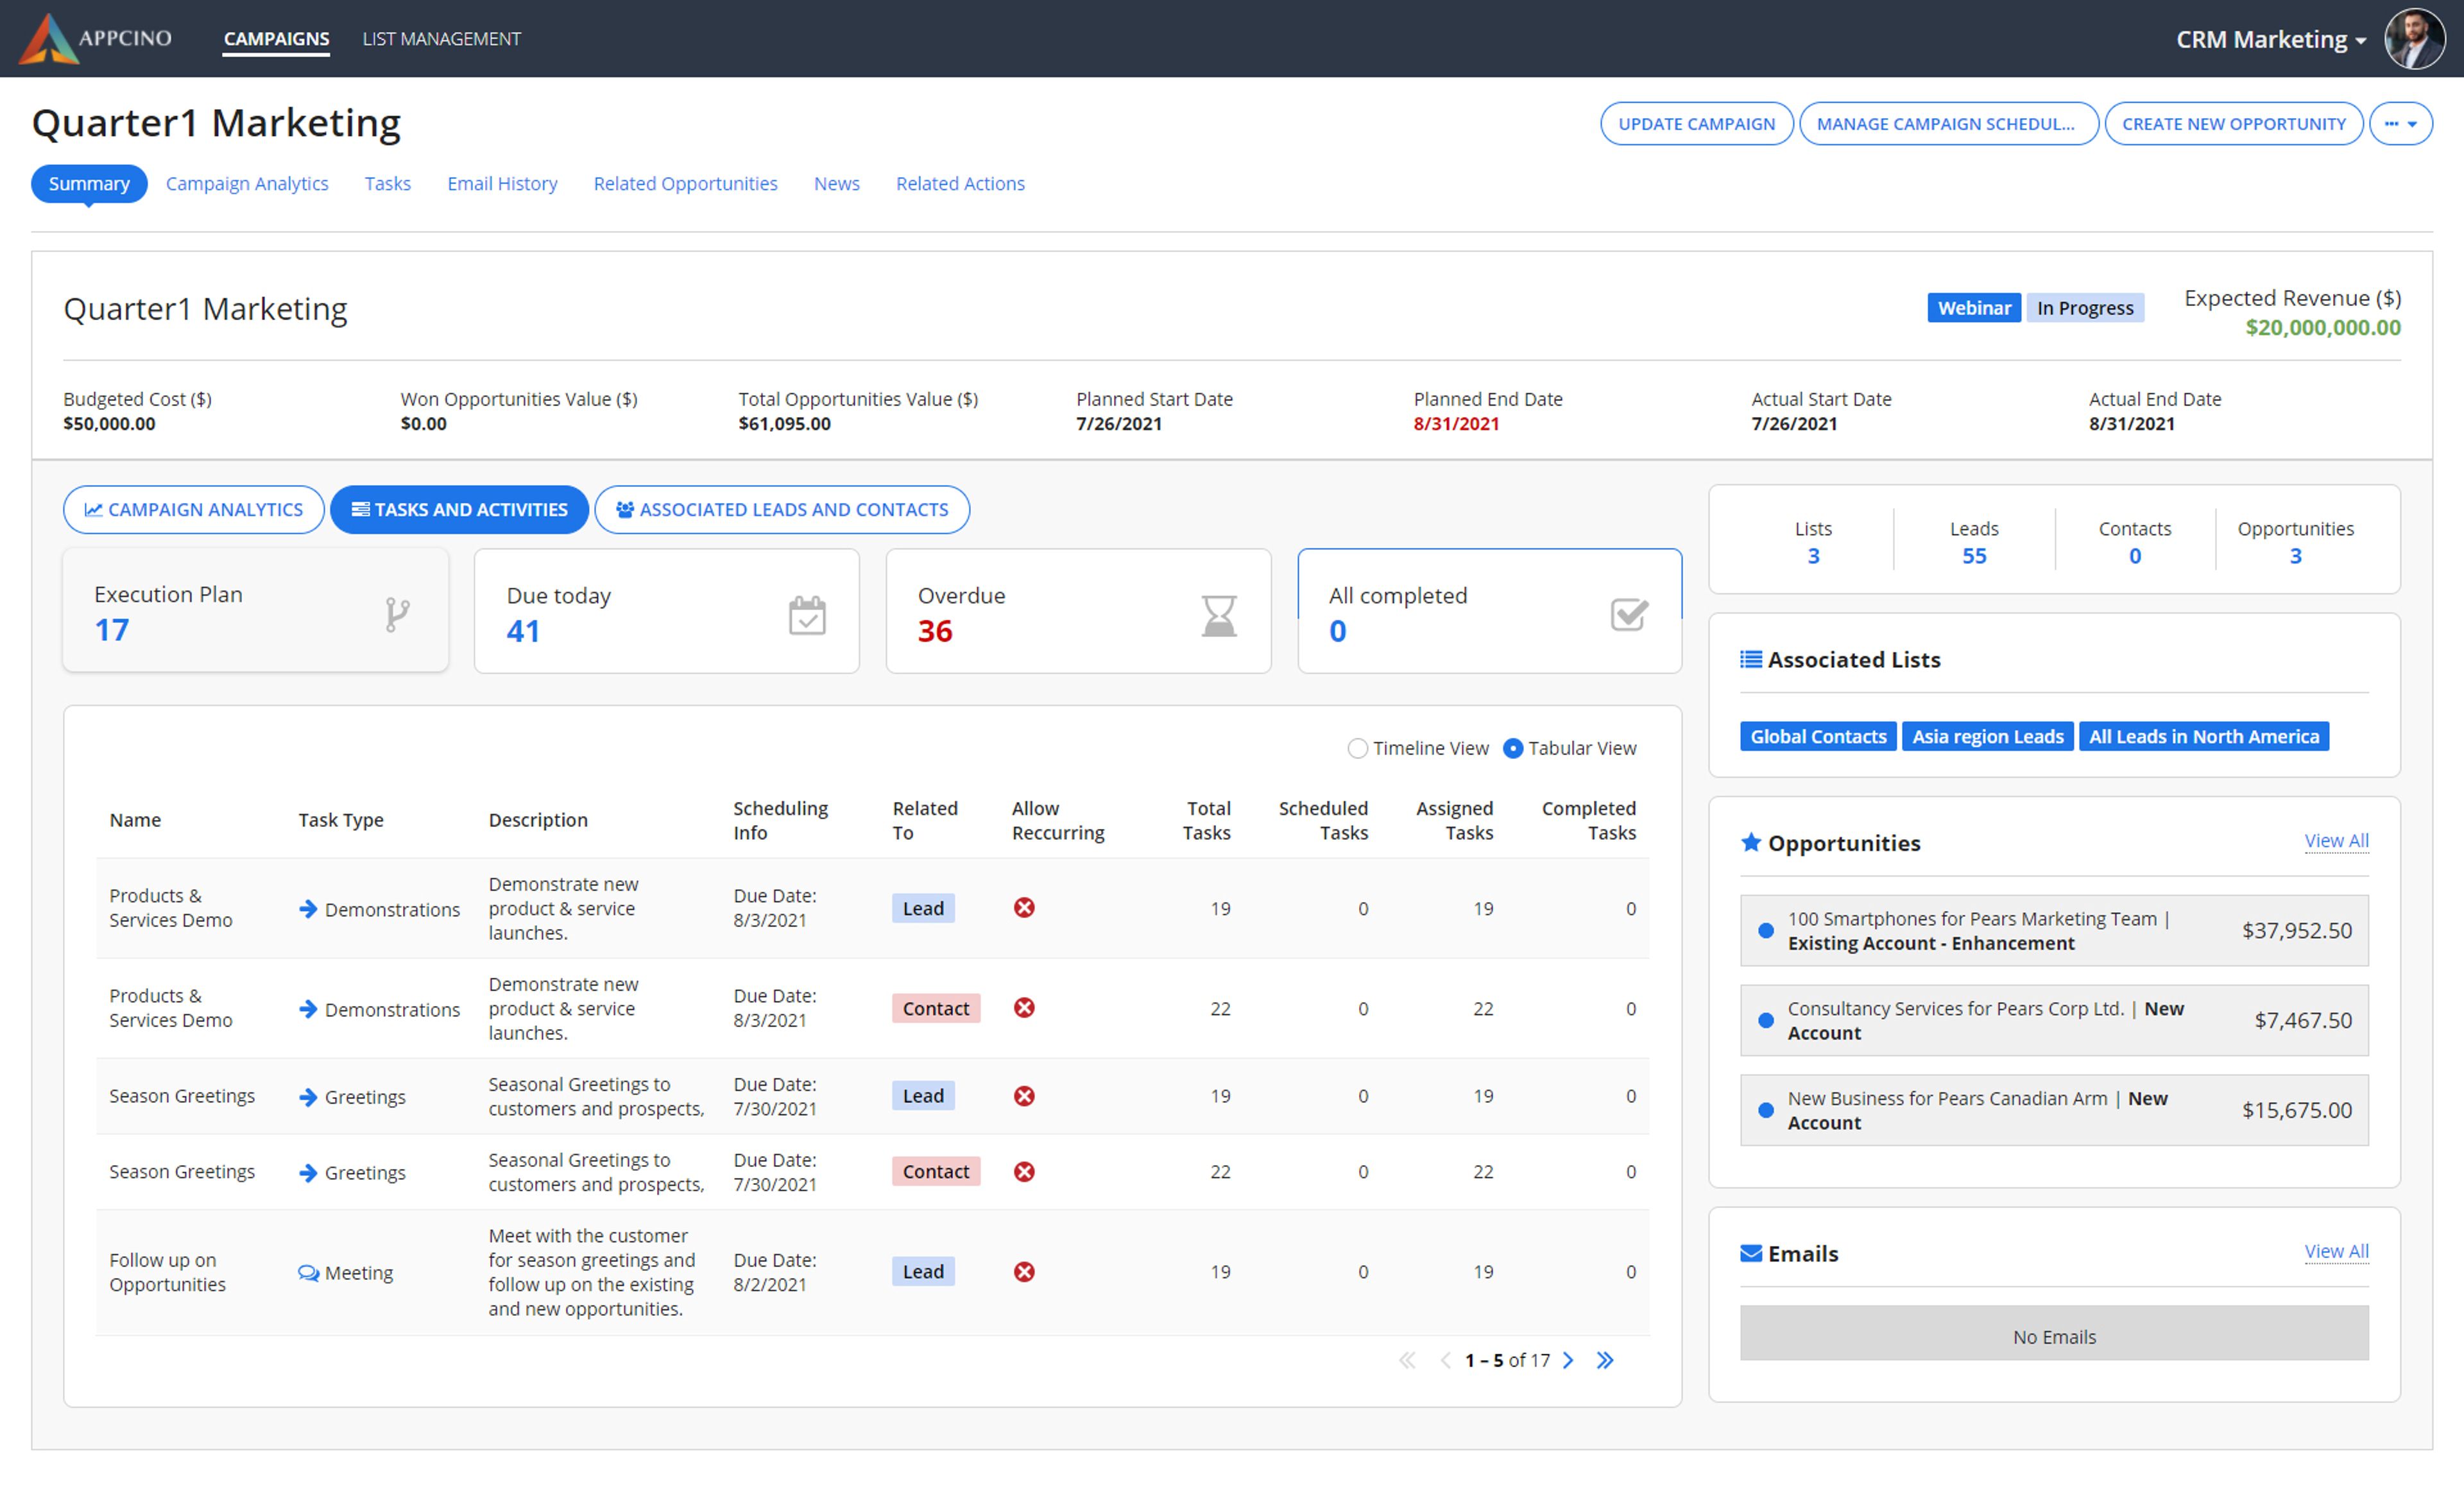Jump to last page of tasks

(1605, 1360)
